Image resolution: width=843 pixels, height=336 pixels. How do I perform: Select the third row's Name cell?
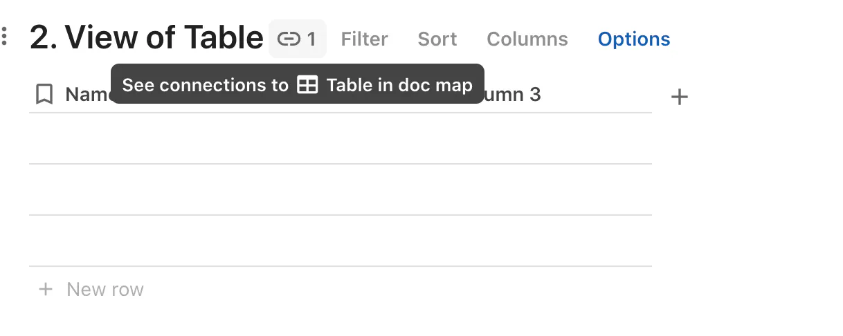click(133, 241)
